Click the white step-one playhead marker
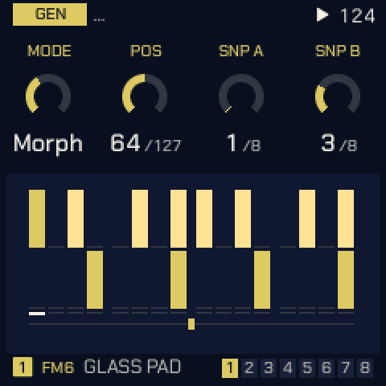Viewport: 386px width, 386px height. point(37,314)
